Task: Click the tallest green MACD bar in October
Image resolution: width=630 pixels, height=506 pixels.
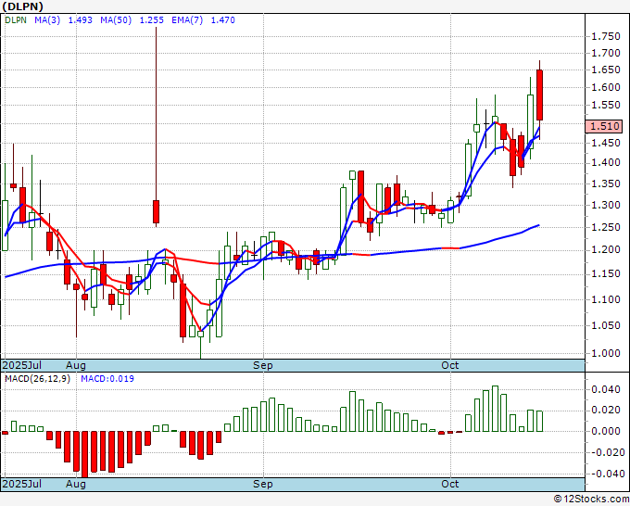Action: click(x=495, y=409)
